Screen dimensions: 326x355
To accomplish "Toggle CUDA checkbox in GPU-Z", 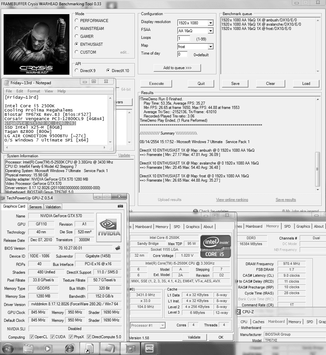I will click(53, 337).
